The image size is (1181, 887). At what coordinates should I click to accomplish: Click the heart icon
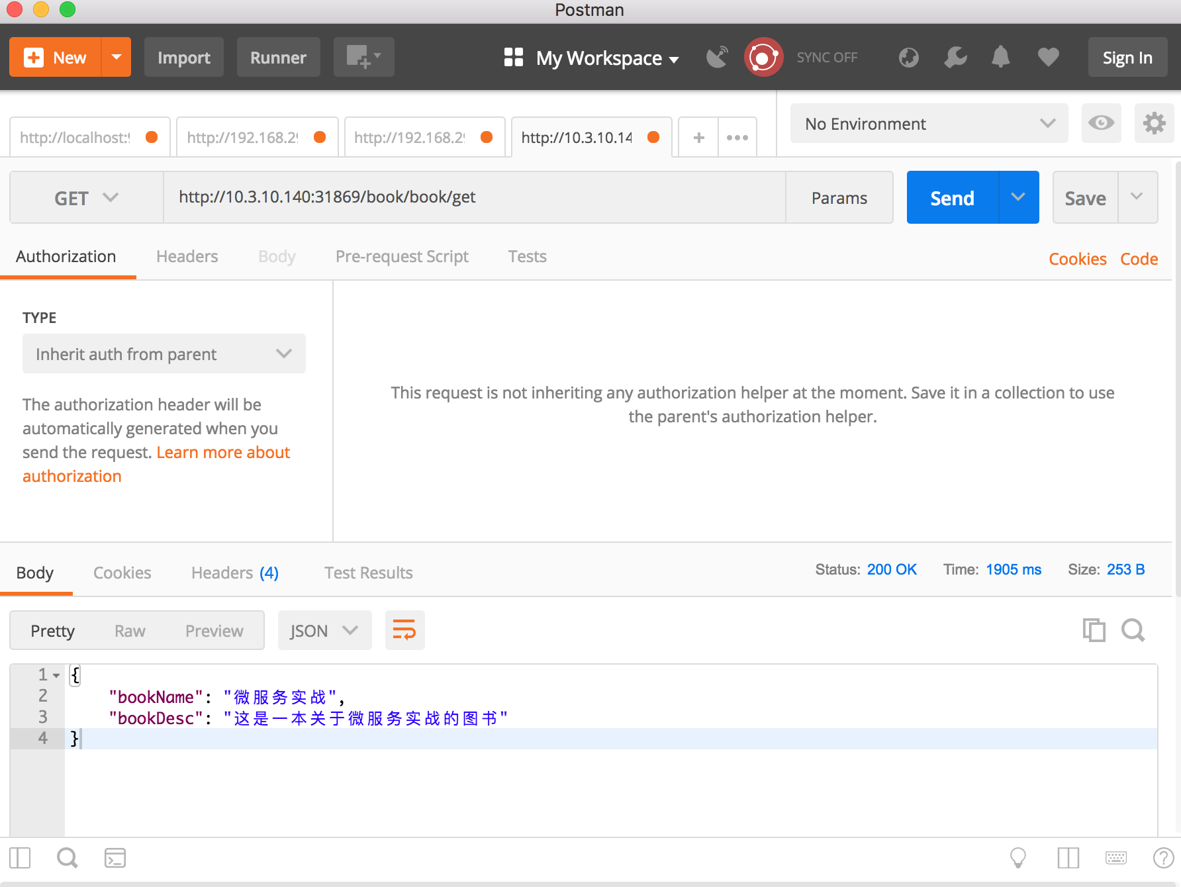[1049, 58]
